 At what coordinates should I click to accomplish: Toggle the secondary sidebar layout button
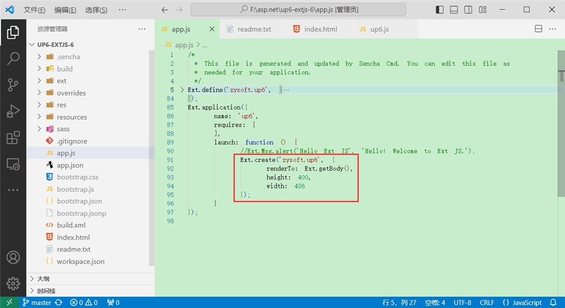click(468, 10)
